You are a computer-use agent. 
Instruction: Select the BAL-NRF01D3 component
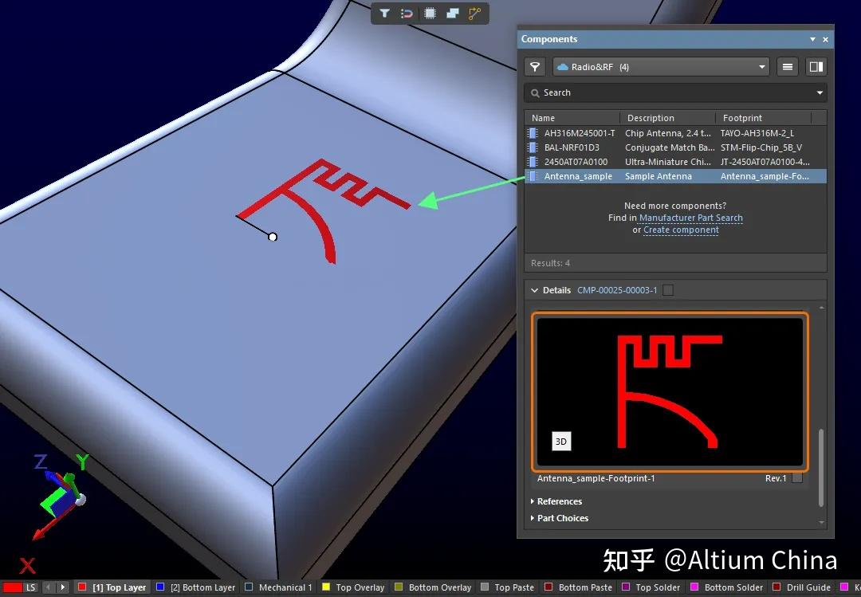tap(675, 147)
